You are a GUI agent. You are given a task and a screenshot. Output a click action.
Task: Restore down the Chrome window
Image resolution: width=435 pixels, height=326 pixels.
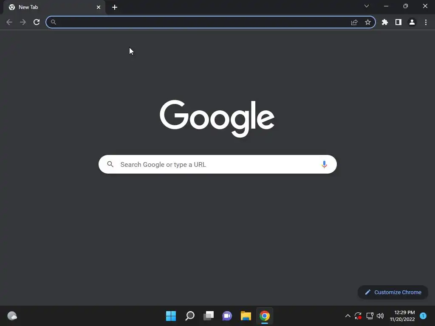coord(406,6)
